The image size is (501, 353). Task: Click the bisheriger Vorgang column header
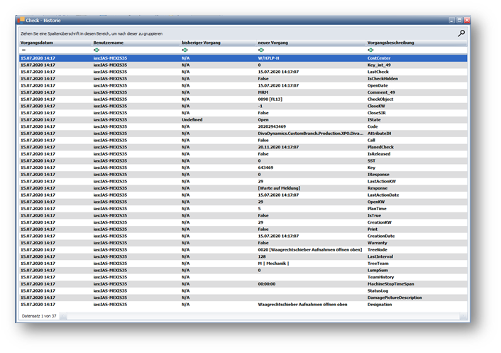click(x=201, y=43)
